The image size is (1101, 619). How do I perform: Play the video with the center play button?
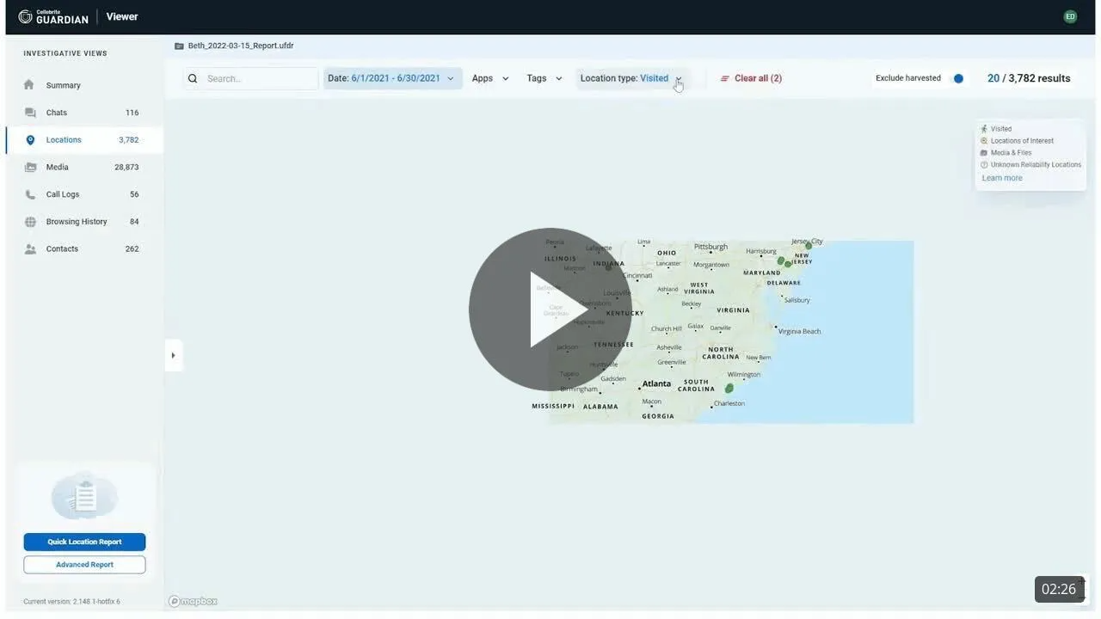click(x=550, y=309)
